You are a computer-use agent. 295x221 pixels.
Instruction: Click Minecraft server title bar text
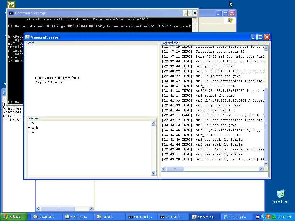(x=45, y=37)
